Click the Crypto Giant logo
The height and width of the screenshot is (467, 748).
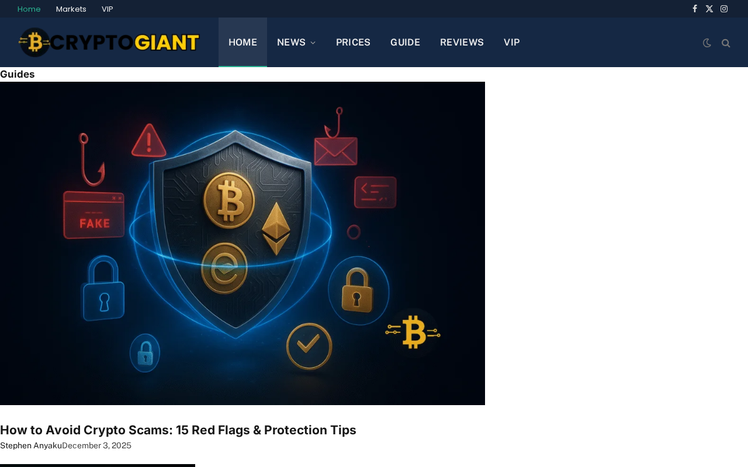click(109, 42)
